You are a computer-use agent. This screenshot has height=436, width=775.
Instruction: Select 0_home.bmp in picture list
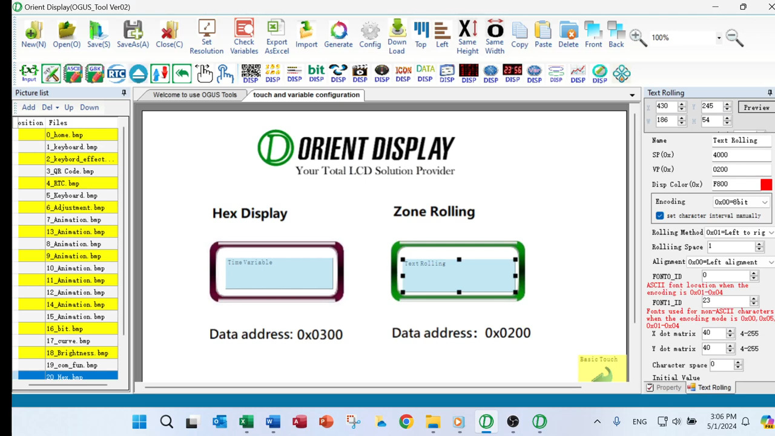pyautogui.click(x=68, y=135)
